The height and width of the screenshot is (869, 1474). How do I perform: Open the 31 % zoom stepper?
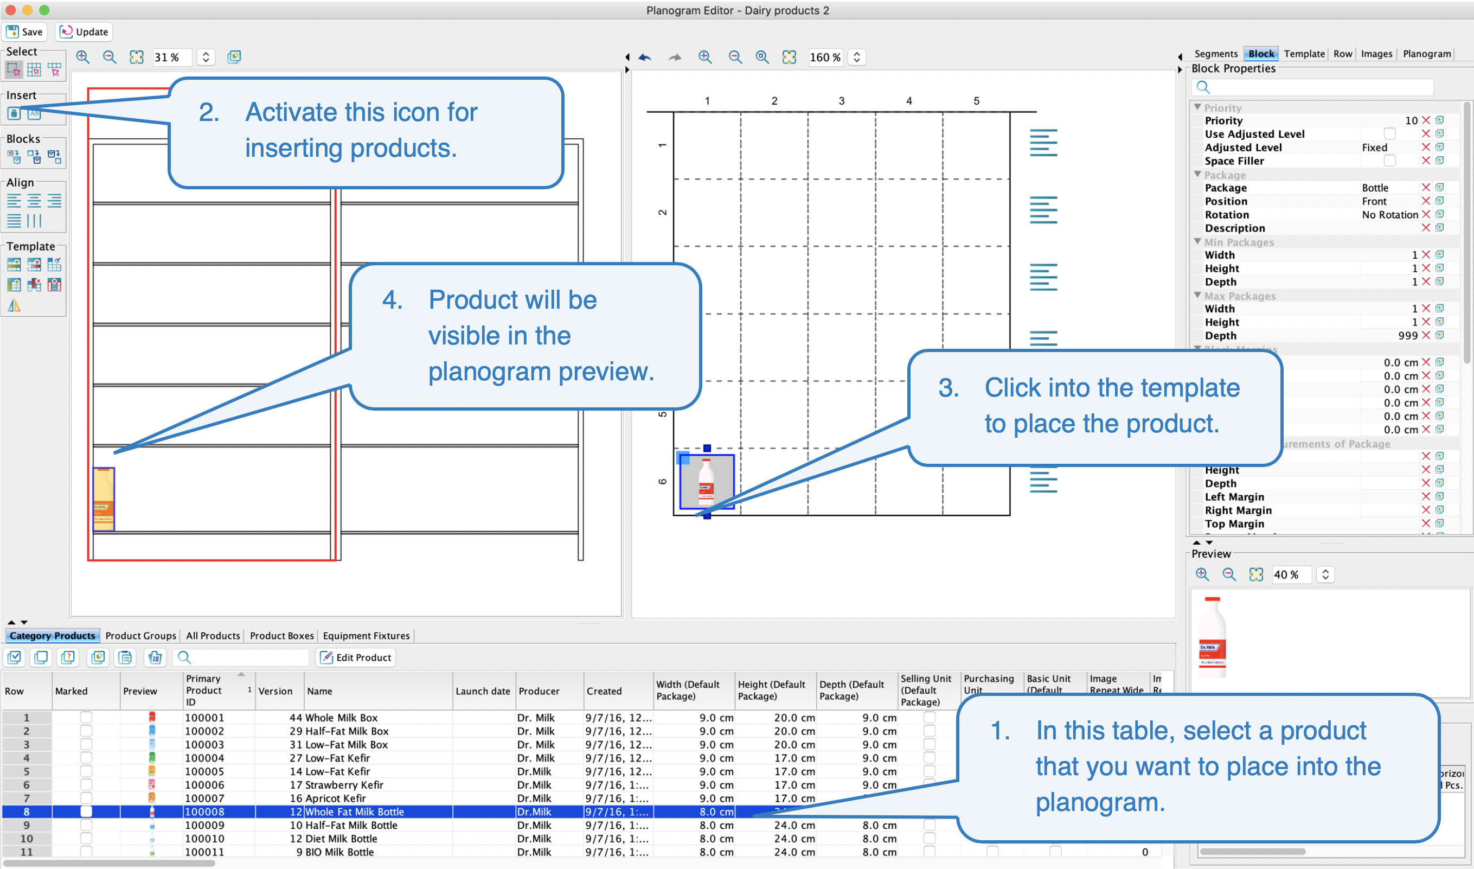click(x=206, y=57)
